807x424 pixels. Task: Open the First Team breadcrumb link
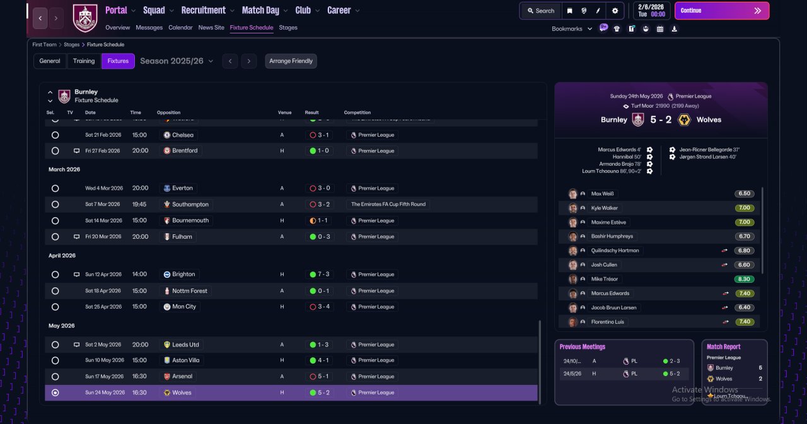45,45
